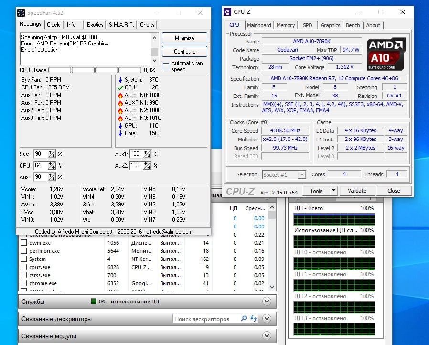Check the box next to perfmon.exe
Screen dimensions: 429x345
[24, 251]
